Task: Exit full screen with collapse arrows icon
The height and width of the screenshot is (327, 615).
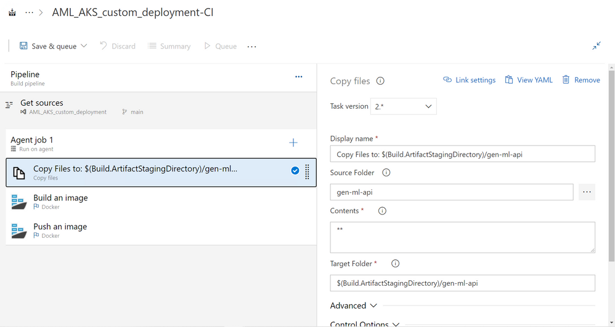Action: pos(597,45)
